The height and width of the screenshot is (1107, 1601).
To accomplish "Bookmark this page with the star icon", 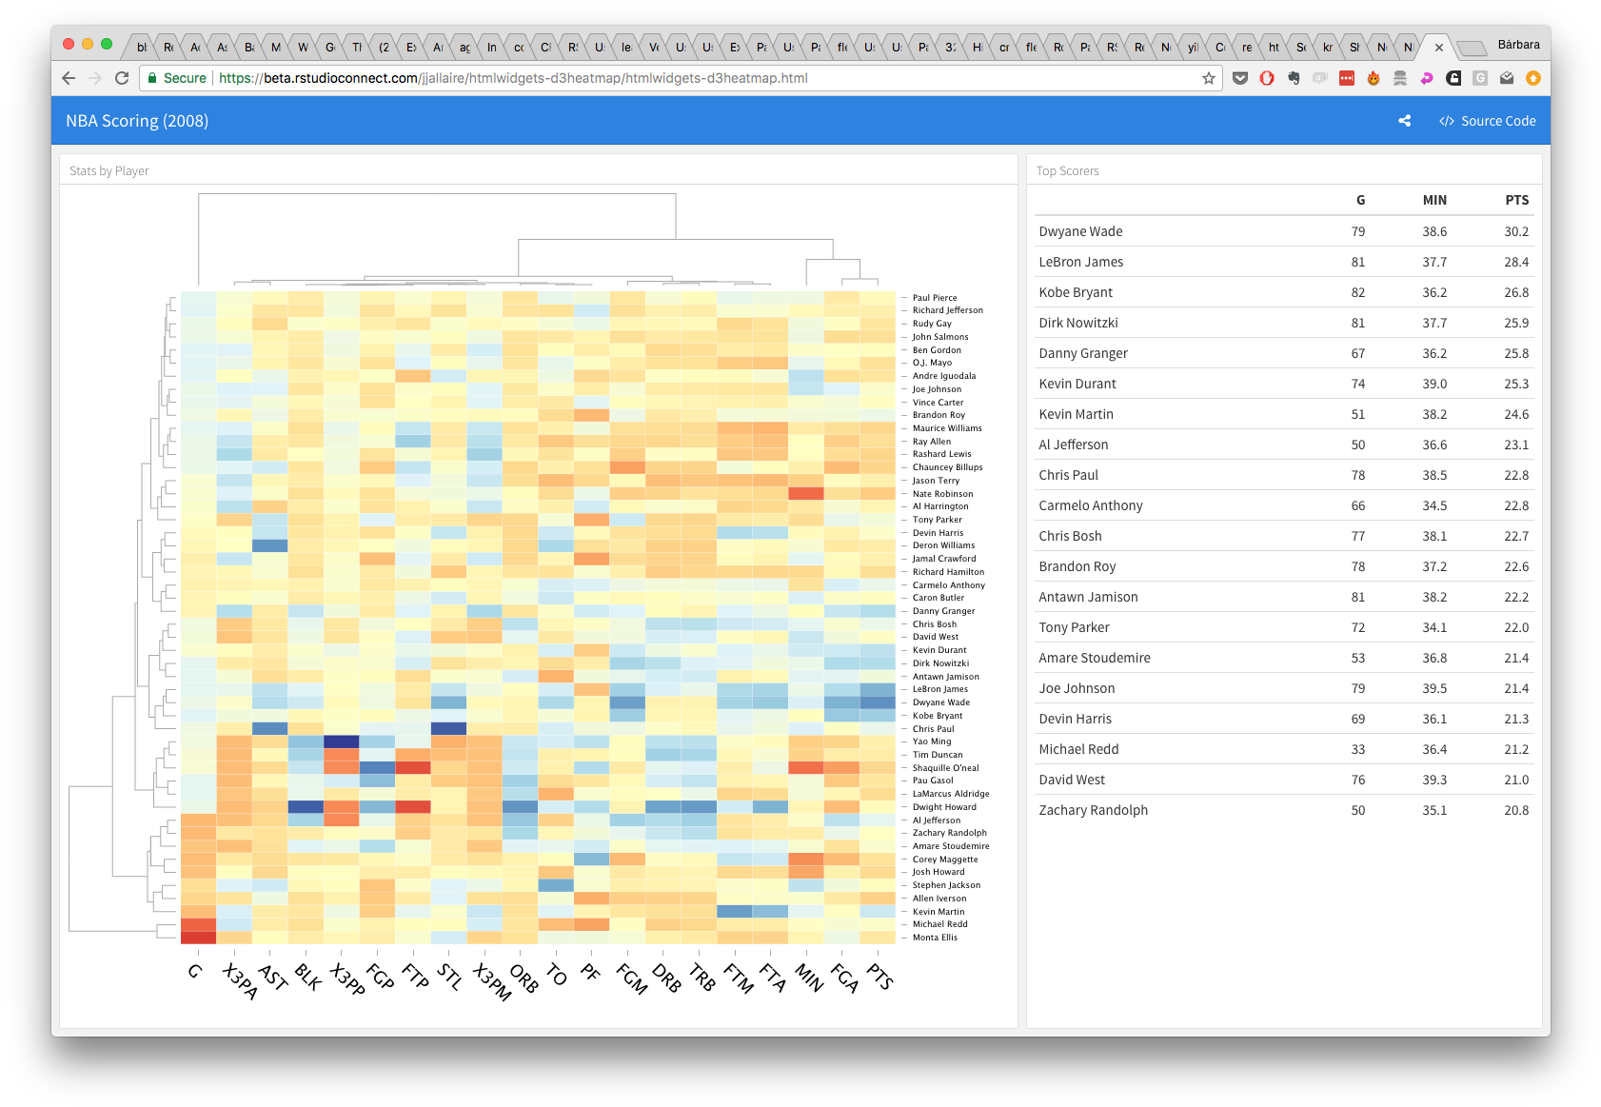I will (x=1209, y=78).
